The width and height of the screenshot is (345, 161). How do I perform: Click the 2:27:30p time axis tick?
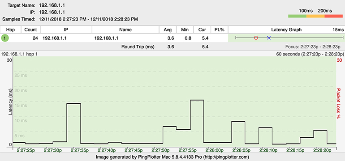[53, 150]
